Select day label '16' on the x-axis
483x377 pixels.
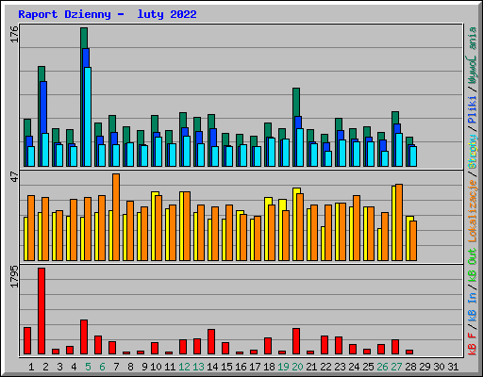[x=241, y=367]
